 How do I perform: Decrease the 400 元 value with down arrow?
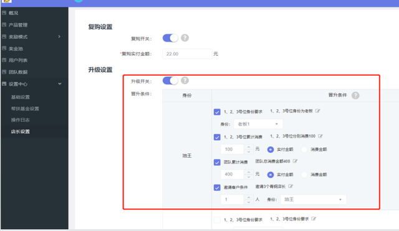point(249,176)
